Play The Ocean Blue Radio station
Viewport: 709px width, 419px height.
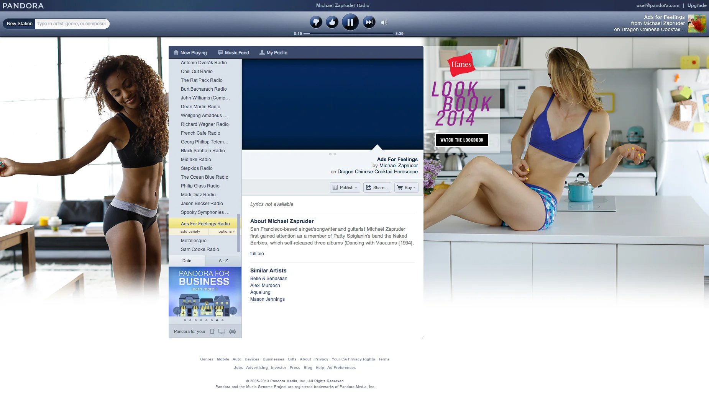coord(204,177)
